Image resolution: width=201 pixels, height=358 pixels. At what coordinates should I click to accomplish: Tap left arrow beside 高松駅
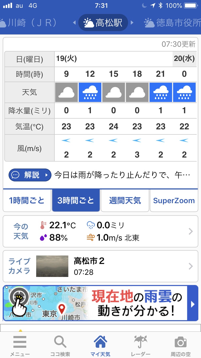tap(75, 23)
